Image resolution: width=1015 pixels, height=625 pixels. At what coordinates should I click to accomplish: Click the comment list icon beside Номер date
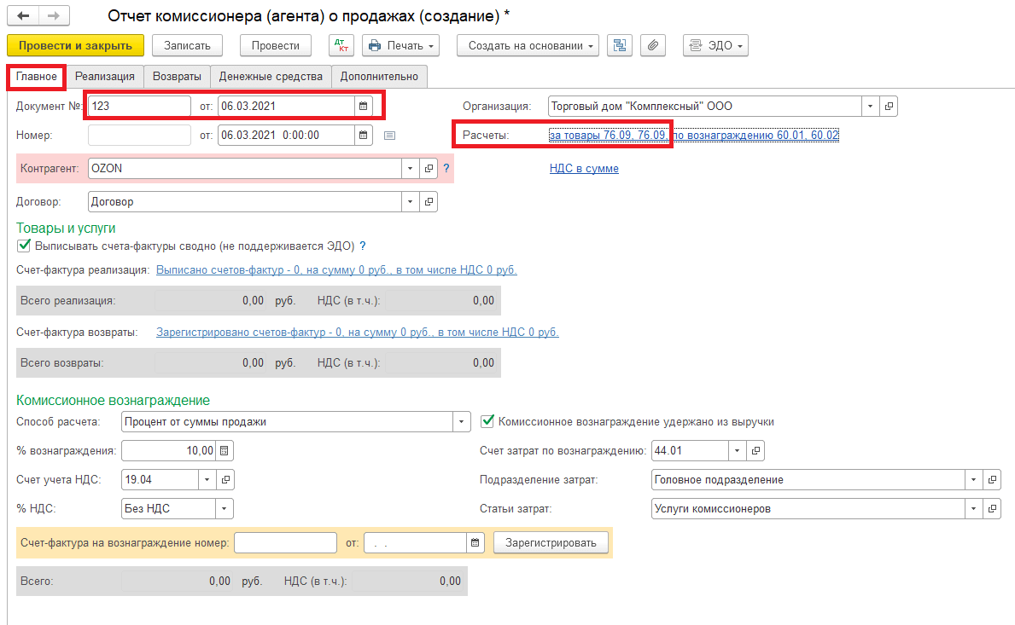pyautogui.click(x=389, y=135)
